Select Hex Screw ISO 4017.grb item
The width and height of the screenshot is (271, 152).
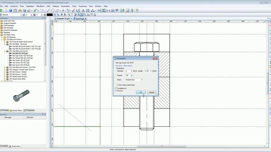pyautogui.click(x=21, y=63)
